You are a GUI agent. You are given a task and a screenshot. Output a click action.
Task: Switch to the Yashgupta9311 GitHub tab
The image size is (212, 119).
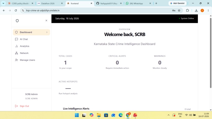click(x=109, y=3)
